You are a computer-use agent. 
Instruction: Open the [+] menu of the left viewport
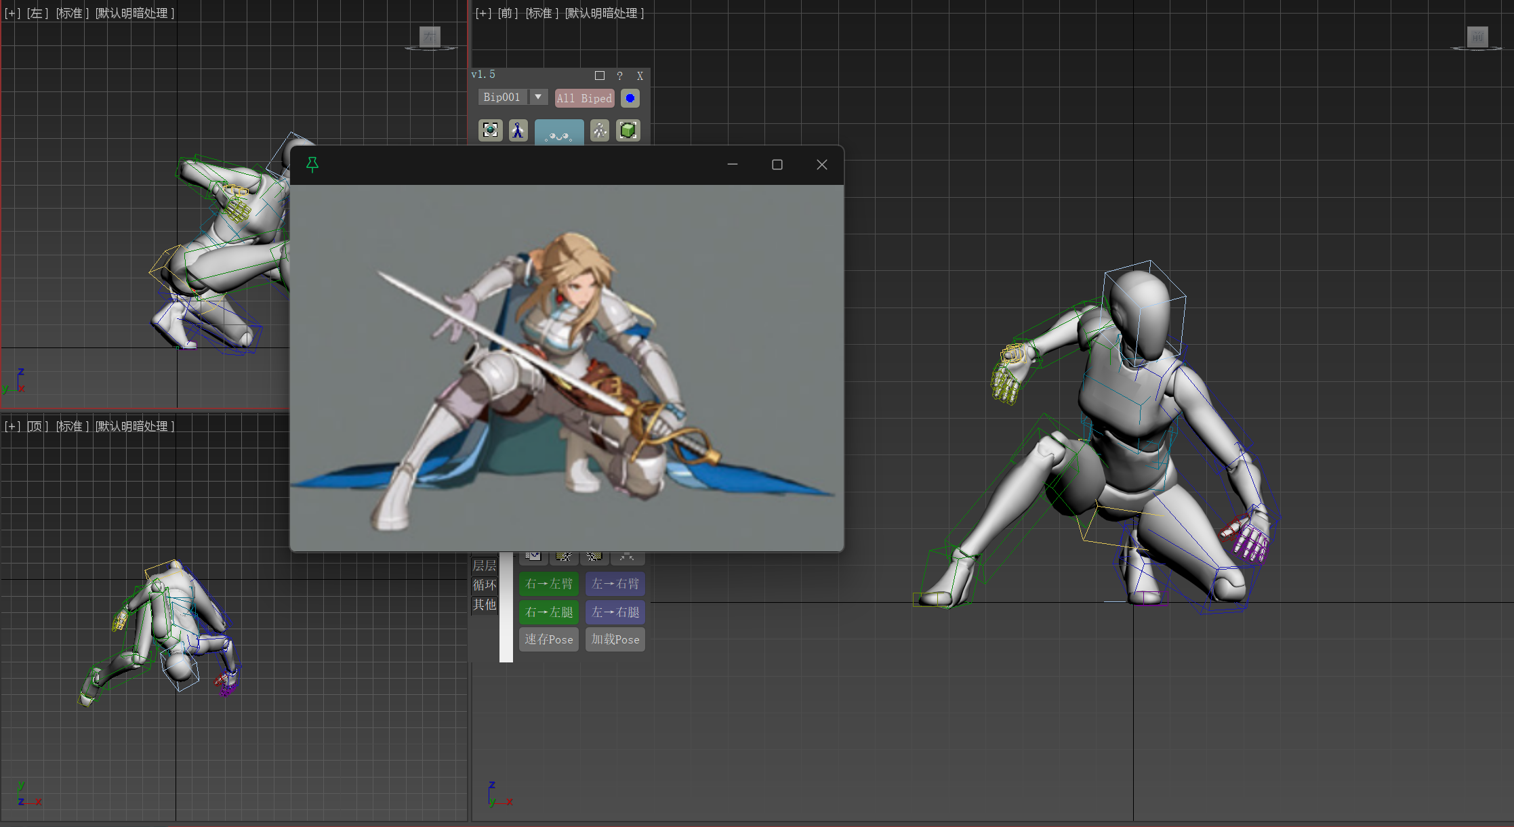[x=12, y=14]
